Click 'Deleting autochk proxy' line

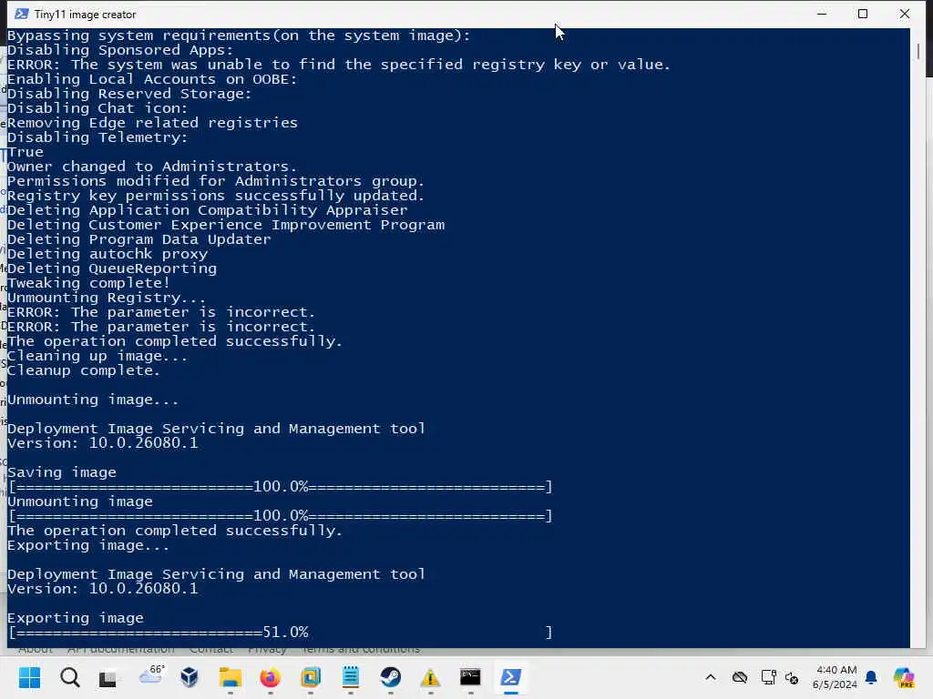pyautogui.click(x=108, y=254)
